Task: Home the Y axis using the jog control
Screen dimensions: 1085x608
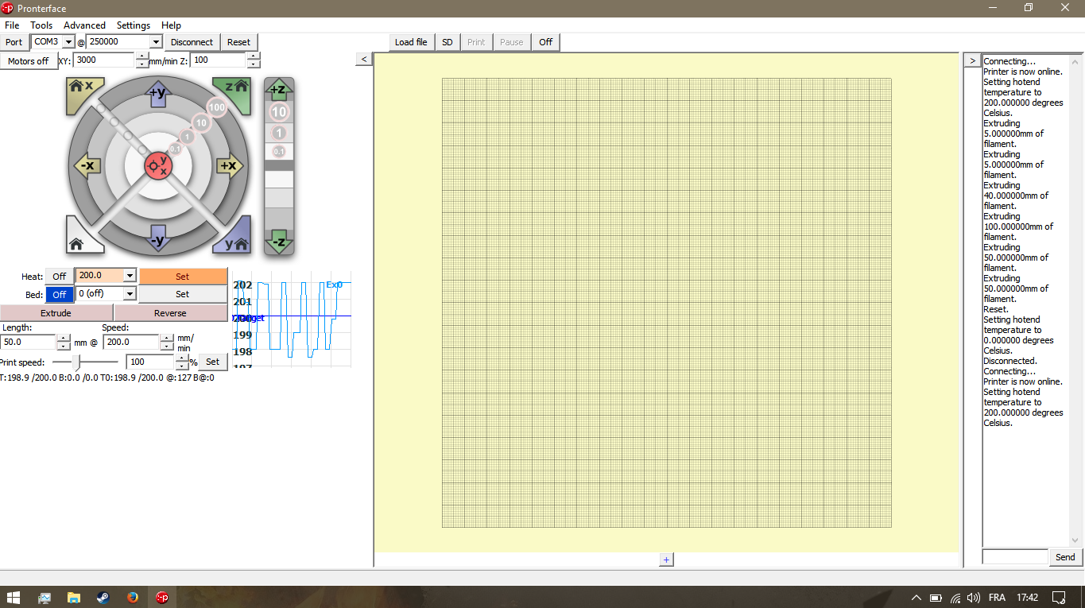Action: [234, 239]
